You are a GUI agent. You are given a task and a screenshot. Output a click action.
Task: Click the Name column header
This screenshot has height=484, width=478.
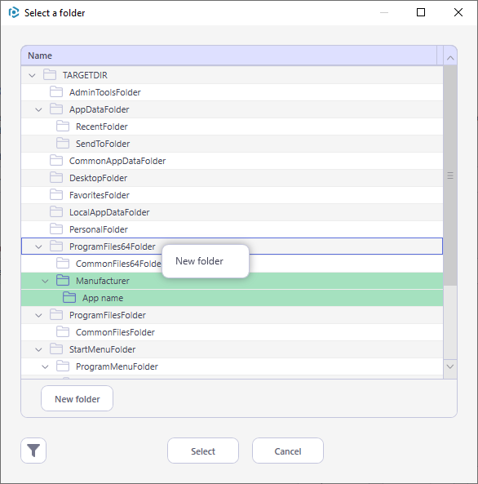(x=229, y=56)
